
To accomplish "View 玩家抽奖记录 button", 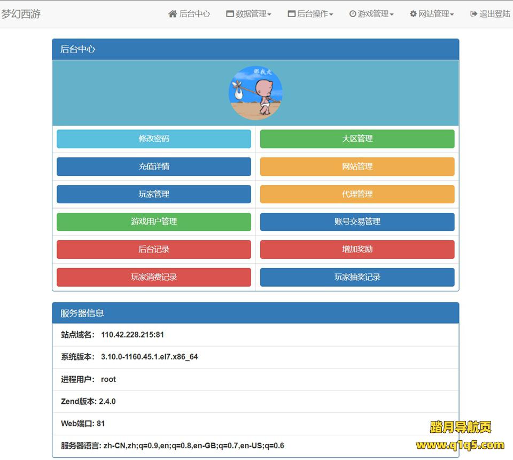I will tap(357, 277).
